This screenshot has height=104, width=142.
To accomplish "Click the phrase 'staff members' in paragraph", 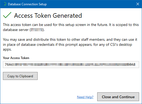I will coord(93,40).
